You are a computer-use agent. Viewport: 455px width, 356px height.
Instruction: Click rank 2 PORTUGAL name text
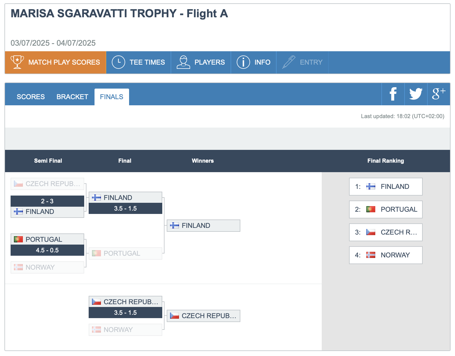pos(399,209)
